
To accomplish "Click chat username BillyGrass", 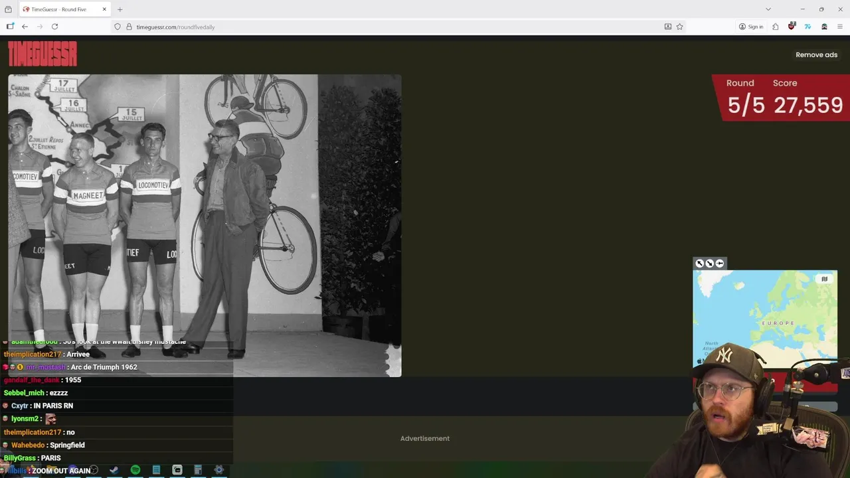I will pos(19,458).
